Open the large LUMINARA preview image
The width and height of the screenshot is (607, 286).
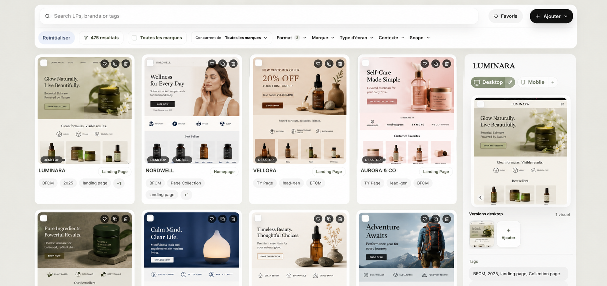(x=520, y=151)
